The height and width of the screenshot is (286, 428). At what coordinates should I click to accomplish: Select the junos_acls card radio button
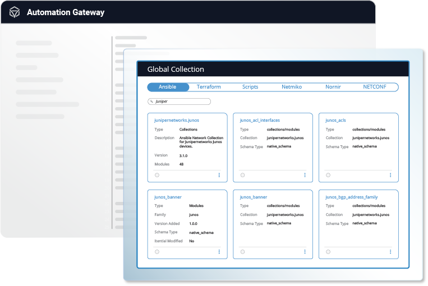pyautogui.click(x=328, y=175)
